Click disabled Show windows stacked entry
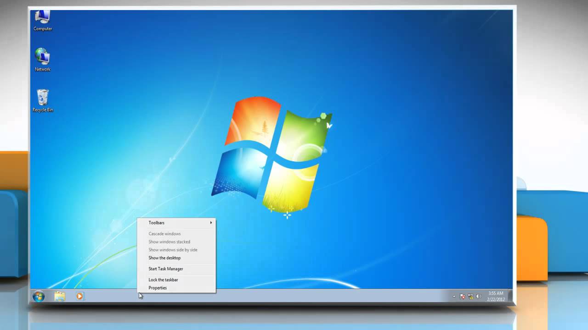Image resolution: width=588 pixels, height=330 pixels. pyautogui.click(x=177, y=242)
